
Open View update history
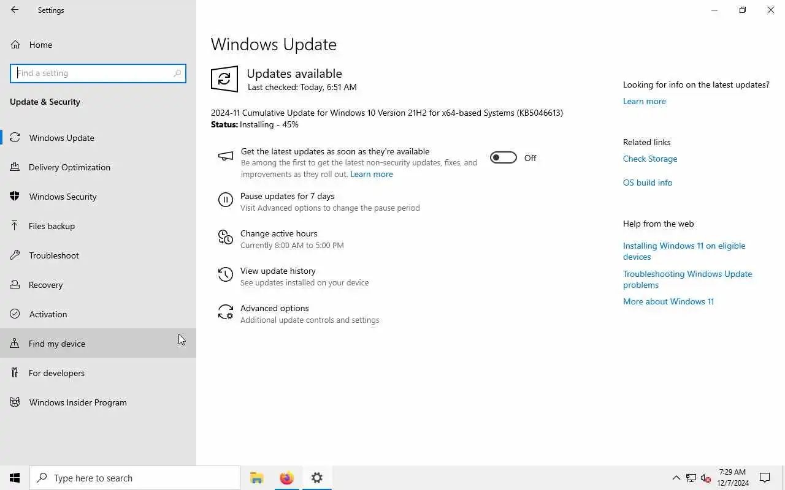278,271
